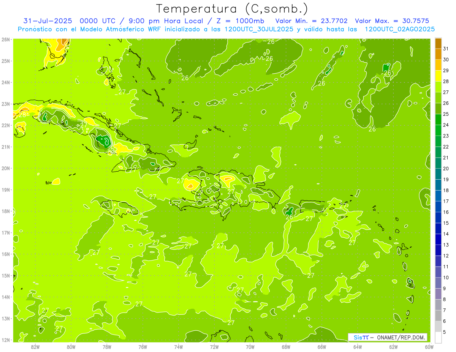Click the '80W' longitude axis label
The height and width of the screenshot is (352, 456).
(71, 347)
